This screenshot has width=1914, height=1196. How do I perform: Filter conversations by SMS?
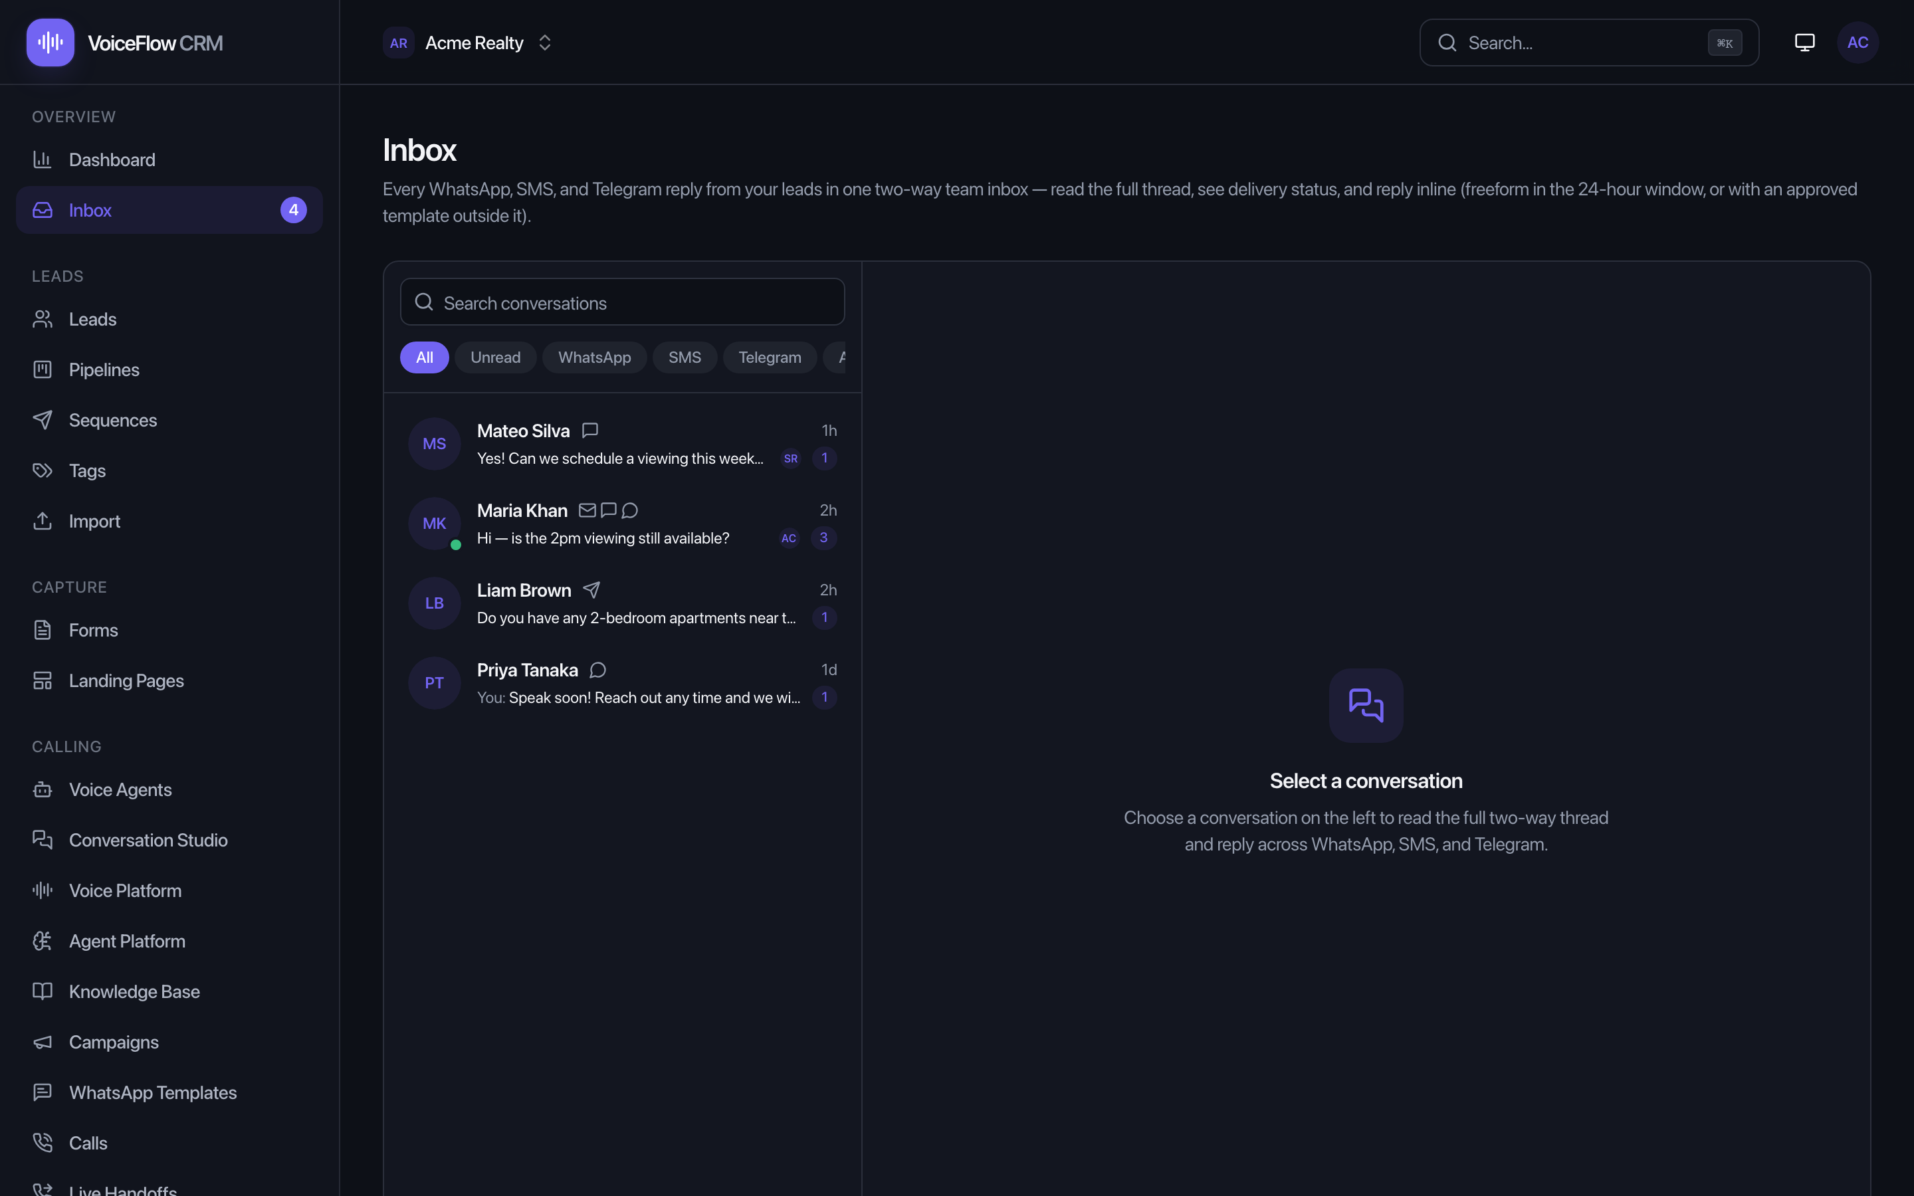[x=684, y=357]
